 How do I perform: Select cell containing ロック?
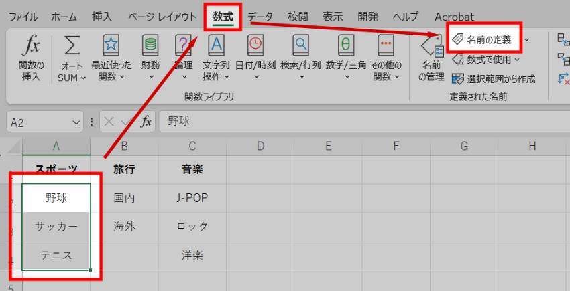click(x=192, y=227)
